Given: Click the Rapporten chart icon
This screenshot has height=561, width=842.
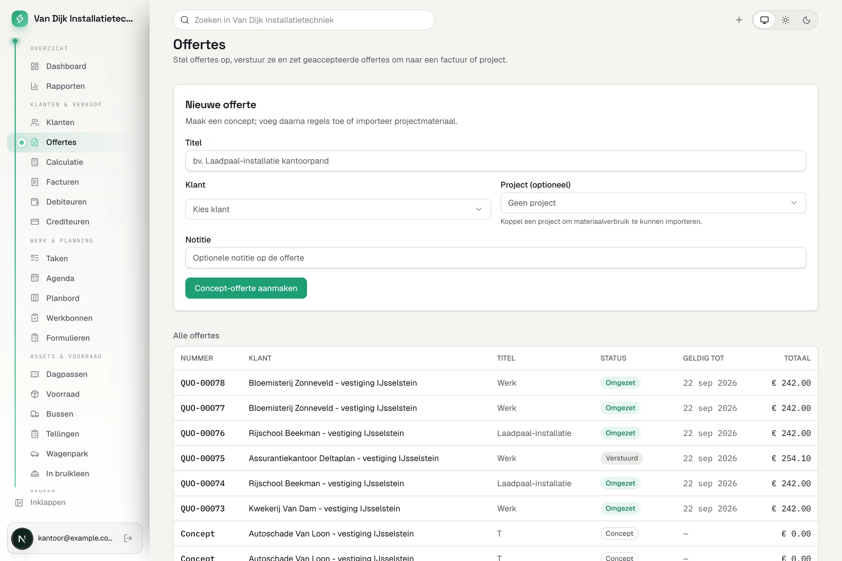Looking at the screenshot, I should [x=35, y=86].
